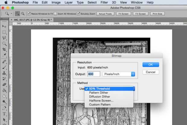Screen dimensions: 187x125
Task: Select the Crop tool
Action: pyautogui.click(x=4, y=49)
